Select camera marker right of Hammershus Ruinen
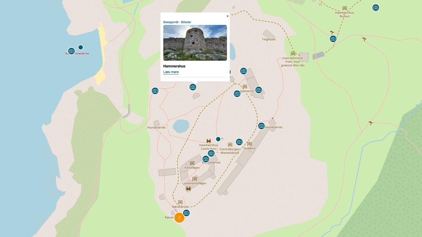This screenshot has height=237, width=422. [376, 7]
